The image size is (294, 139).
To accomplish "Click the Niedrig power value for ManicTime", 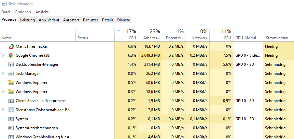I will point(271,46).
